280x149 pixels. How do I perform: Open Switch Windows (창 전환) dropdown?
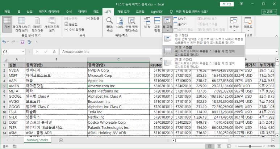[234, 24]
